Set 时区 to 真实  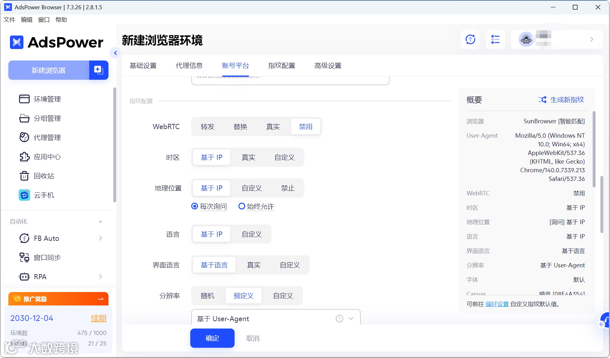(249, 157)
